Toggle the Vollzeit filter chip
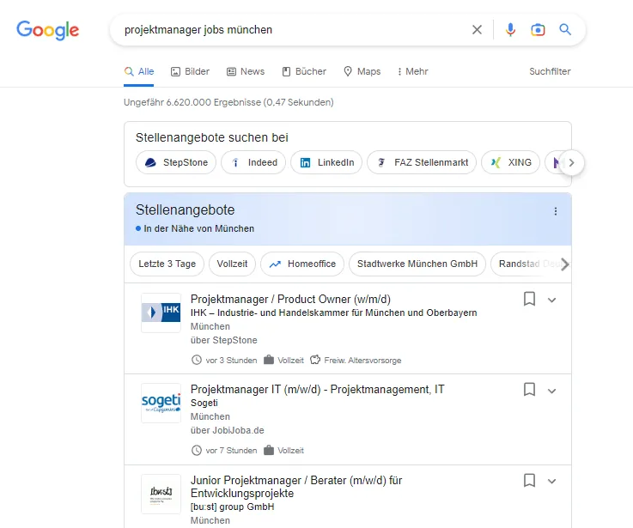Viewport: 633px width, 528px height. point(232,264)
